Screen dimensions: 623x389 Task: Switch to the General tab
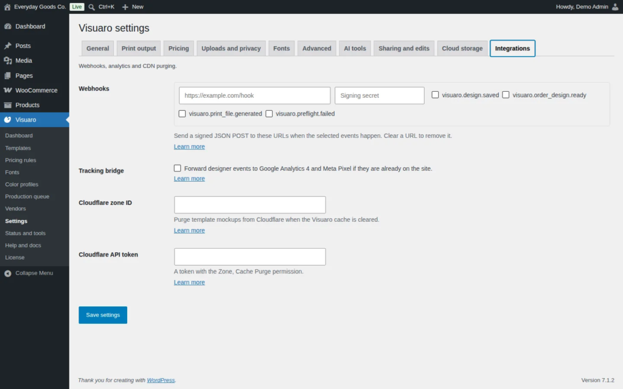pyautogui.click(x=98, y=49)
